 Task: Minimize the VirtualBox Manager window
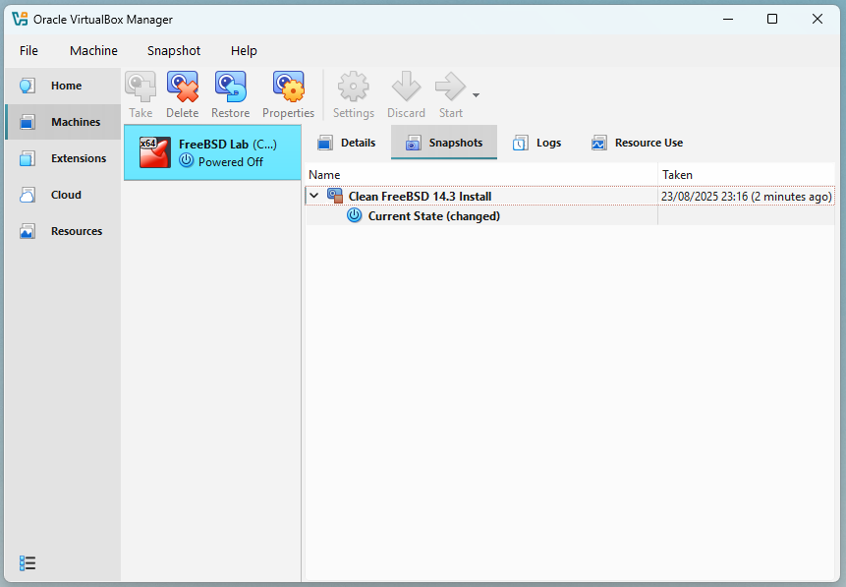pos(728,19)
